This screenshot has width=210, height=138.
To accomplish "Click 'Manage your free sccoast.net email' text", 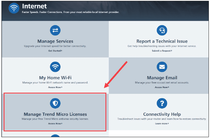I will (x=162, y=83).
